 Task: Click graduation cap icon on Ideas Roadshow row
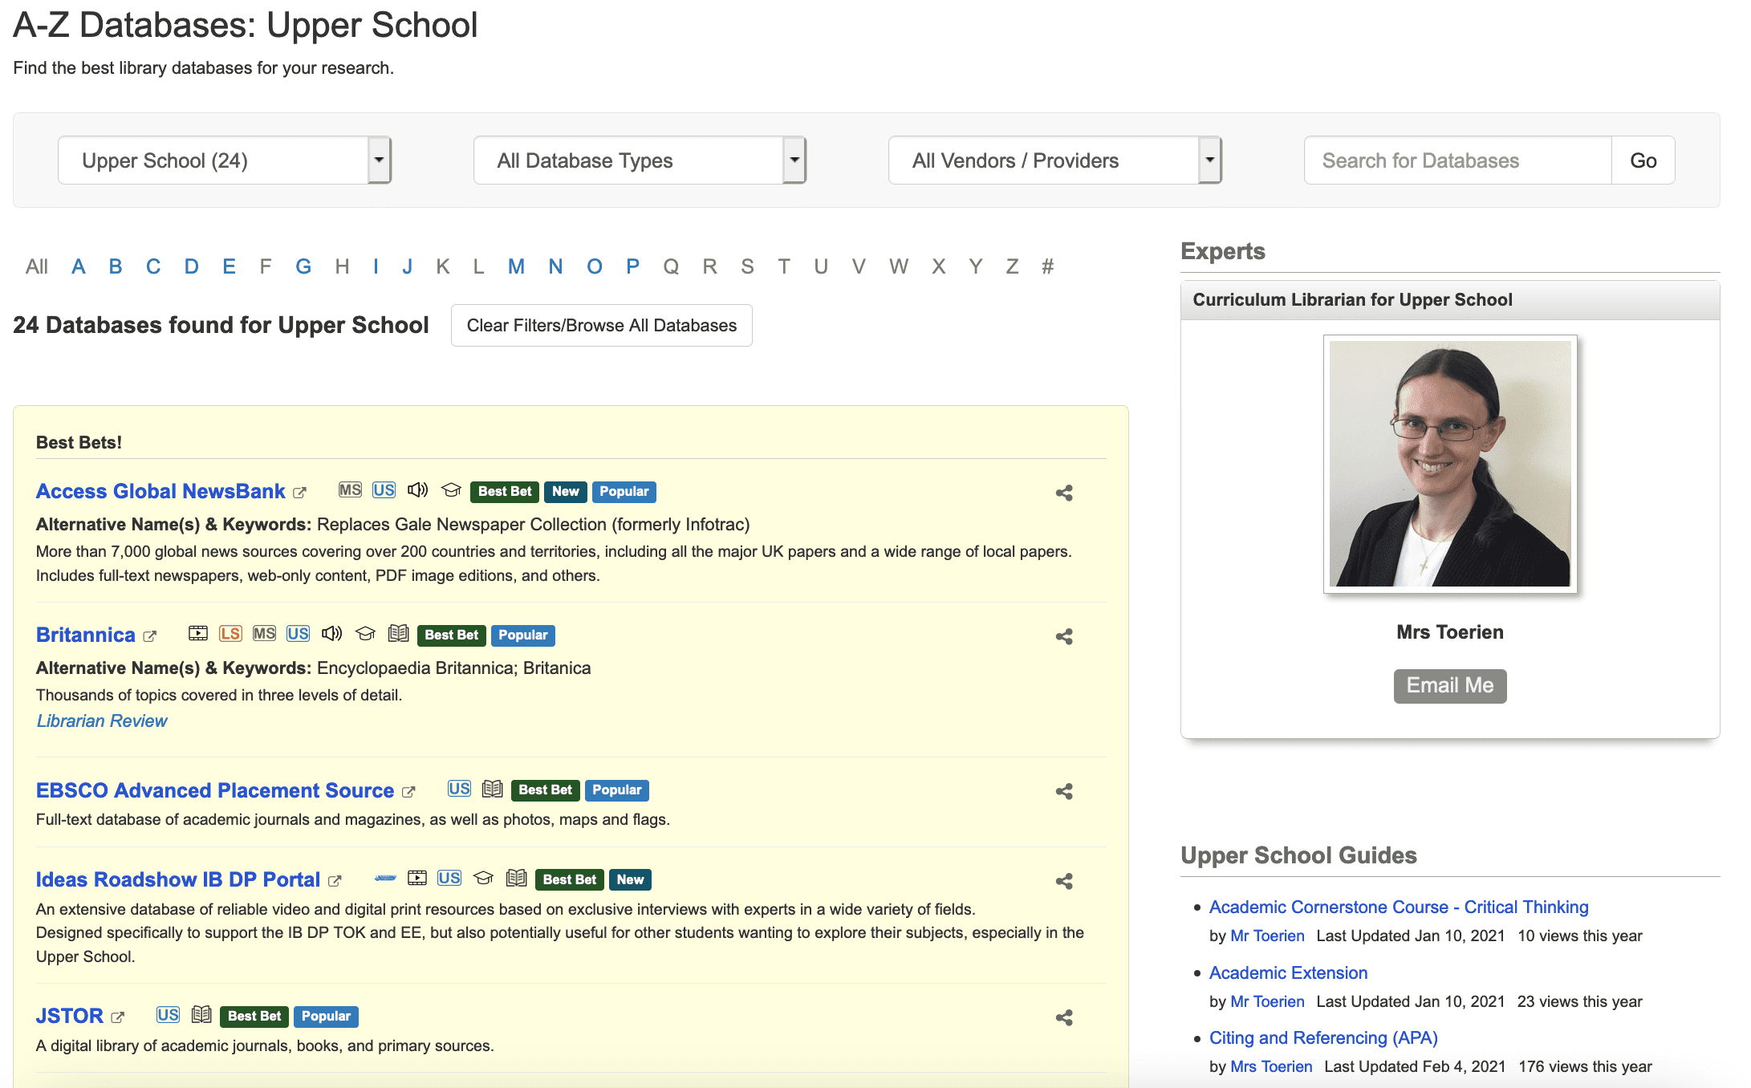point(483,878)
